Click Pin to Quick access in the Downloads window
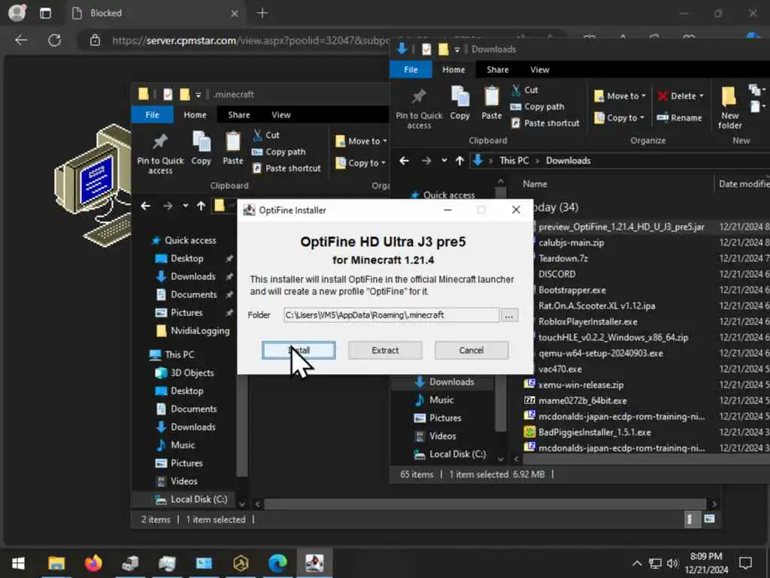The image size is (770, 578). (x=419, y=108)
